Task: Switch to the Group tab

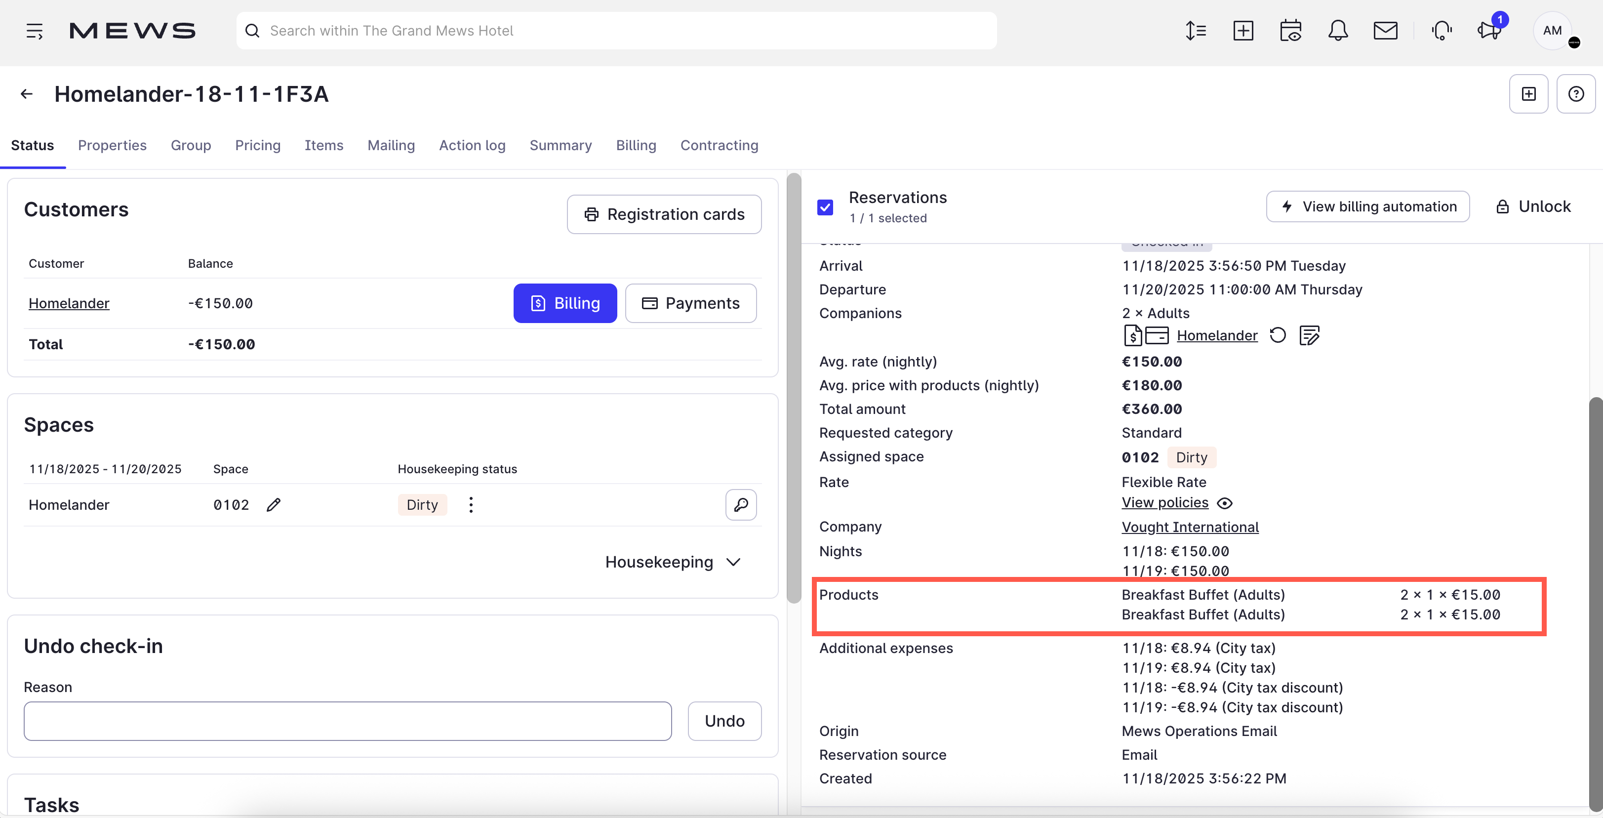Action: [191, 145]
